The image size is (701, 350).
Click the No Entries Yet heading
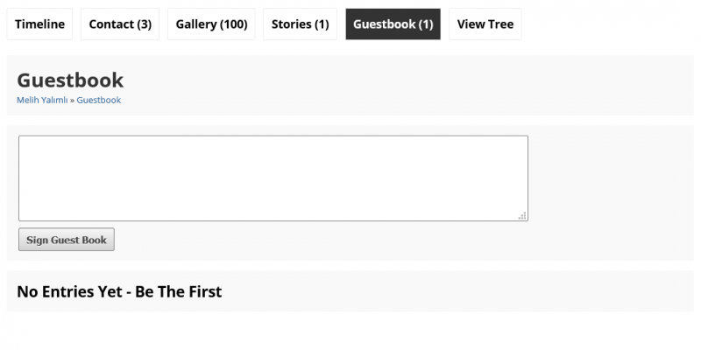119,291
